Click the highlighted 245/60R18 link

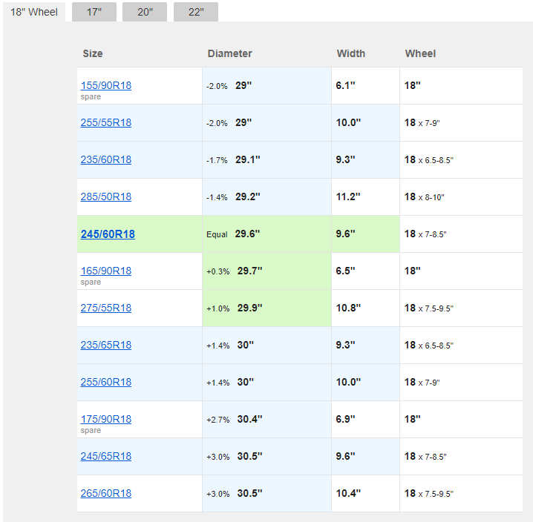(x=108, y=234)
